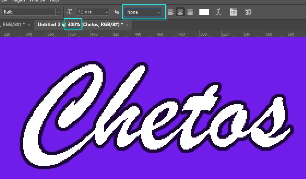The image size is (306, 179).
Task: Open the white text color swatch
Action: click(x=204, y=12)
